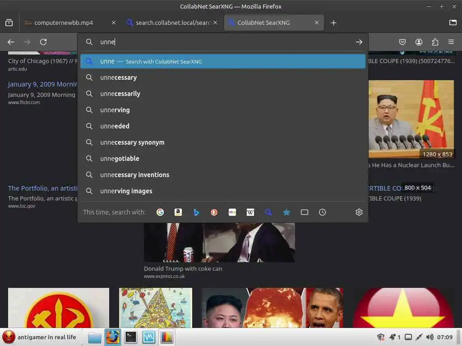Image resolution: width=462 pixels, height=346 pixels.
Task: Search this time with Wikipedia
Action: coord(250,212)
